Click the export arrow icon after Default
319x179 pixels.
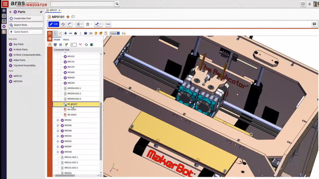(x=124, y=33)
